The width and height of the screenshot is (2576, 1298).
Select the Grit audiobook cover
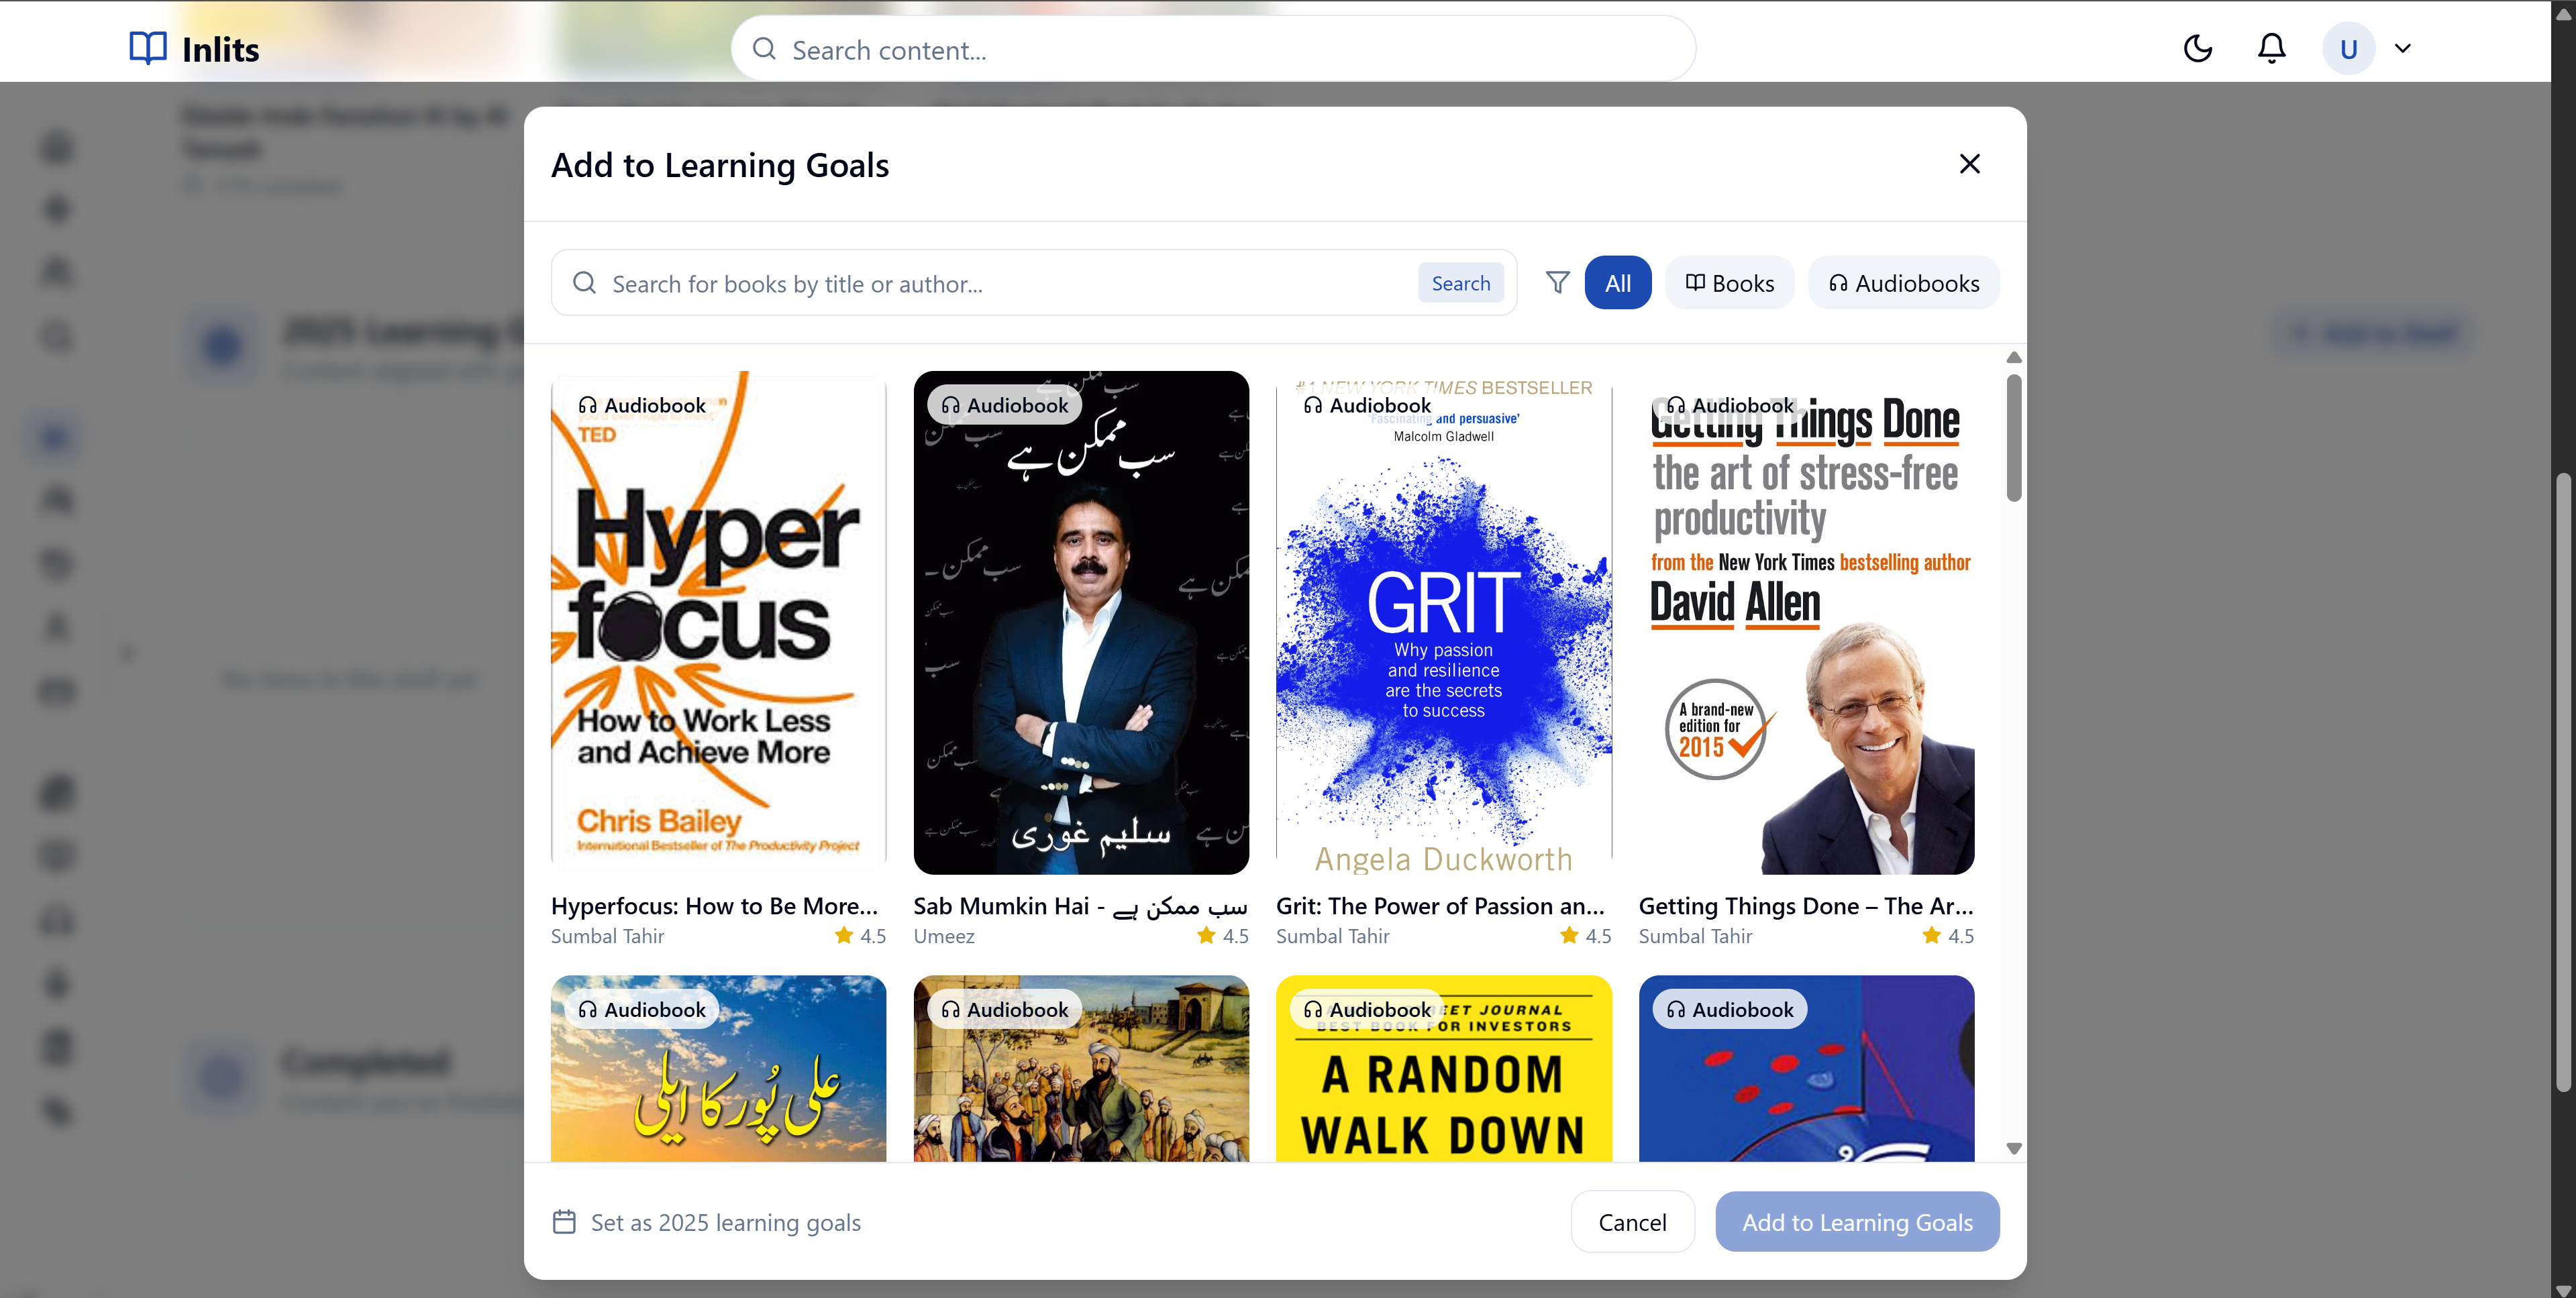point(1443,622)
